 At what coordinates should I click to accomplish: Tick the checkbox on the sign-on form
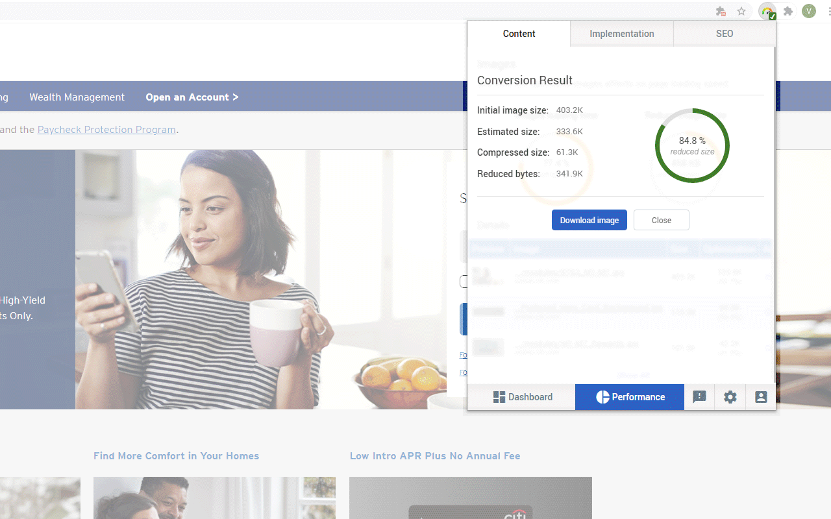point(465,282)
